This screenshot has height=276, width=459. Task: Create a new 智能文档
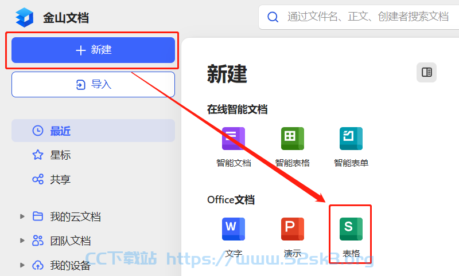click(x=234, y=139)
